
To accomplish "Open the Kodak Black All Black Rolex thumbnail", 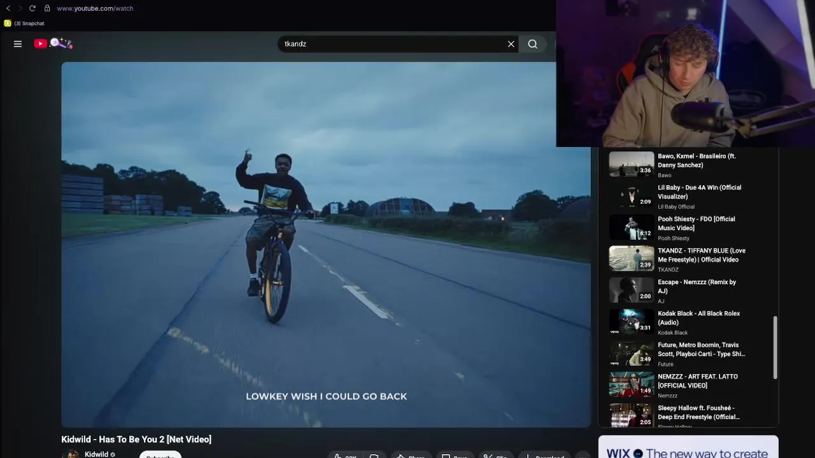I will [632, 321].
